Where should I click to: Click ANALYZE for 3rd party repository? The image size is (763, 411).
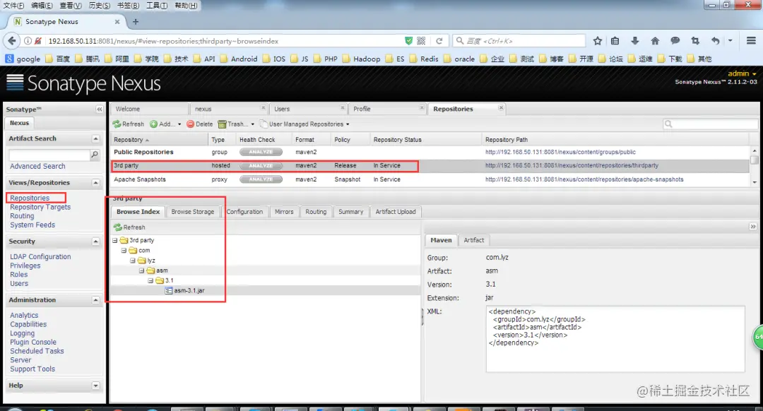coord(261,166)
